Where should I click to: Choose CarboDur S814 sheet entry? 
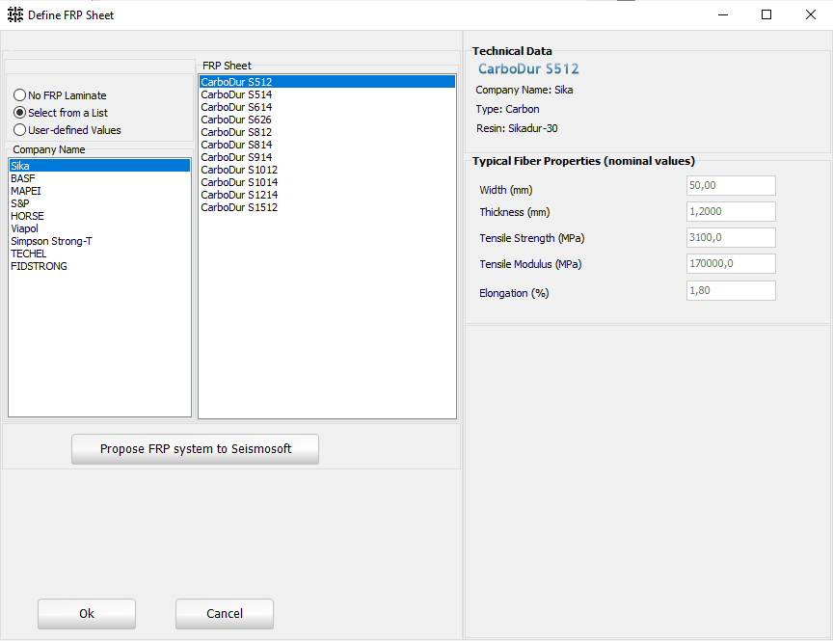(327, 145)
